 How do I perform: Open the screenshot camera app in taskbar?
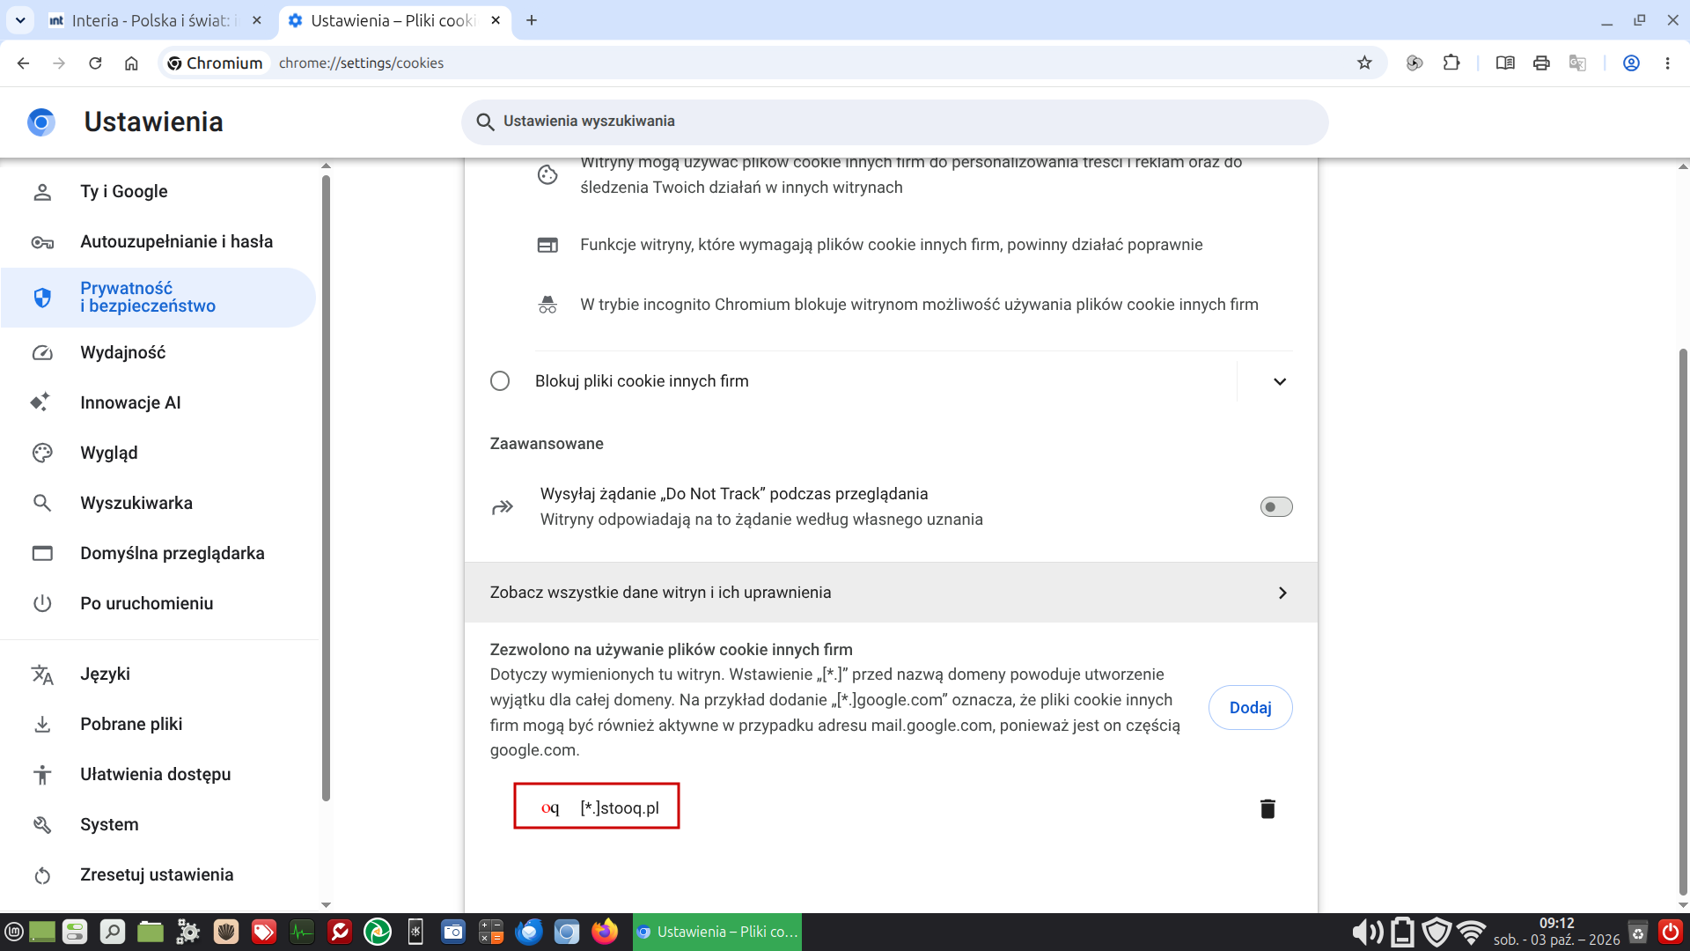pyautogui.click(x=453, y=932)
